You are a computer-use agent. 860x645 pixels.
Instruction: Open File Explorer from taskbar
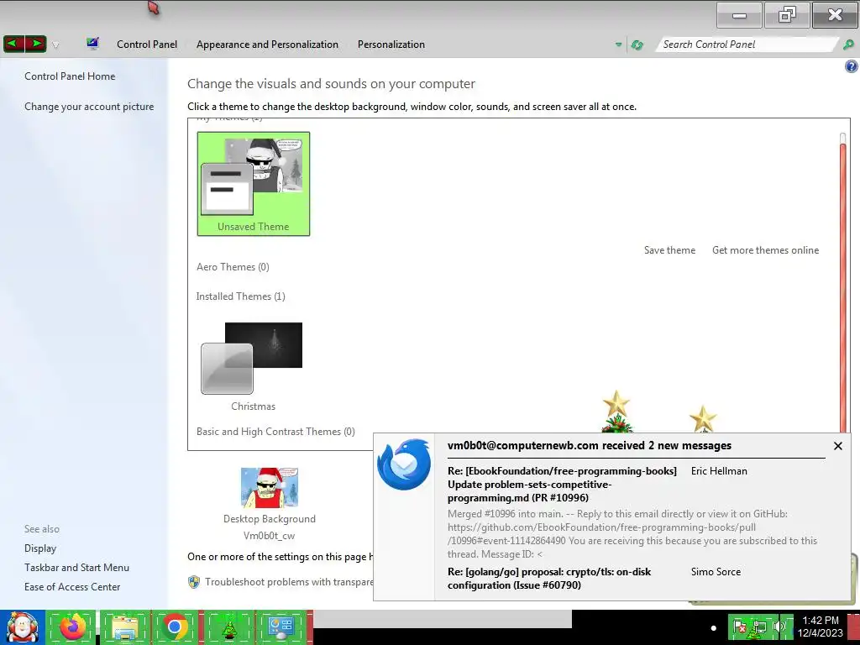[124, 627]
